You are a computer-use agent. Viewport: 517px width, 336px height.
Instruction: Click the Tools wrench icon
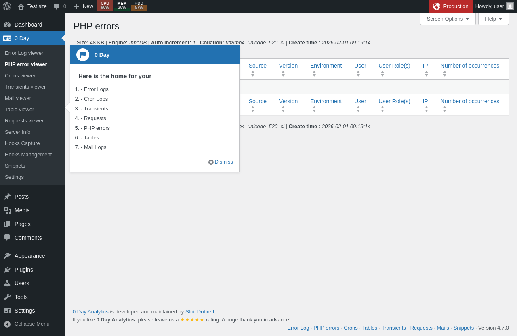pos(7,297)
